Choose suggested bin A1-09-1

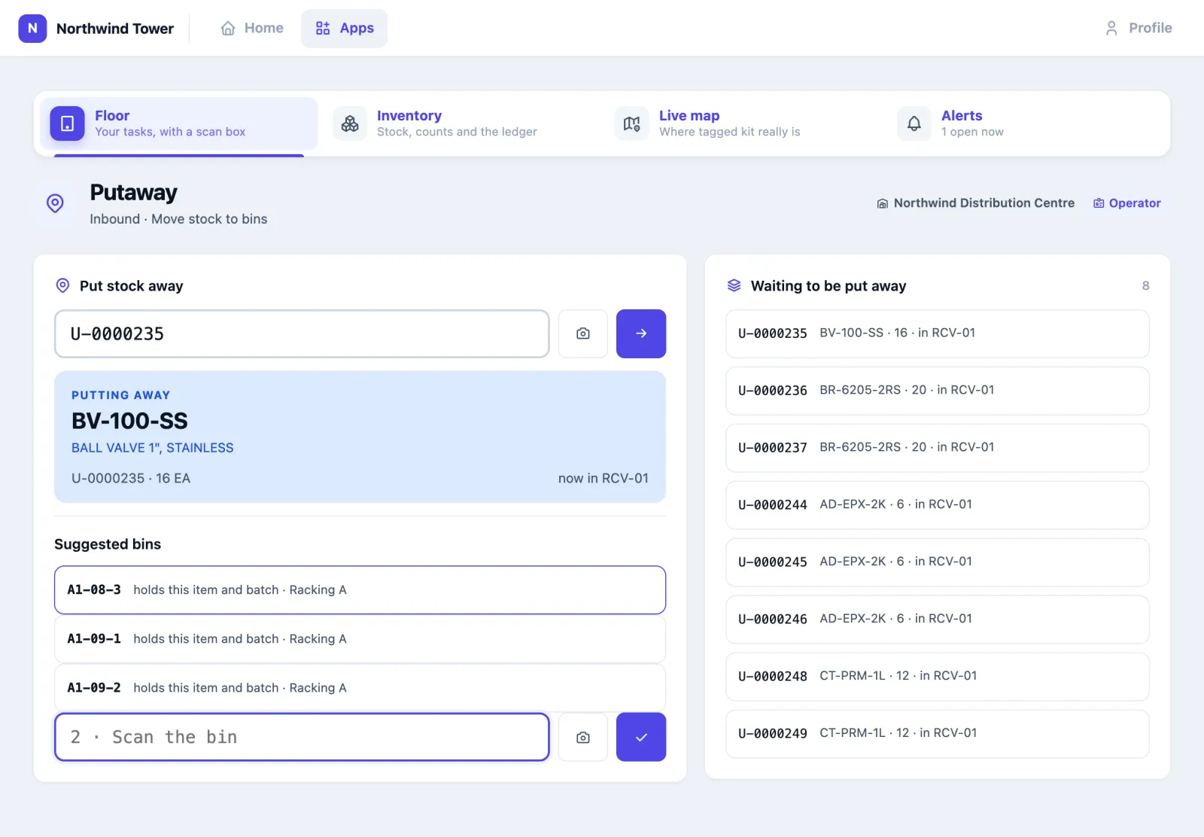tap(360, 639)
